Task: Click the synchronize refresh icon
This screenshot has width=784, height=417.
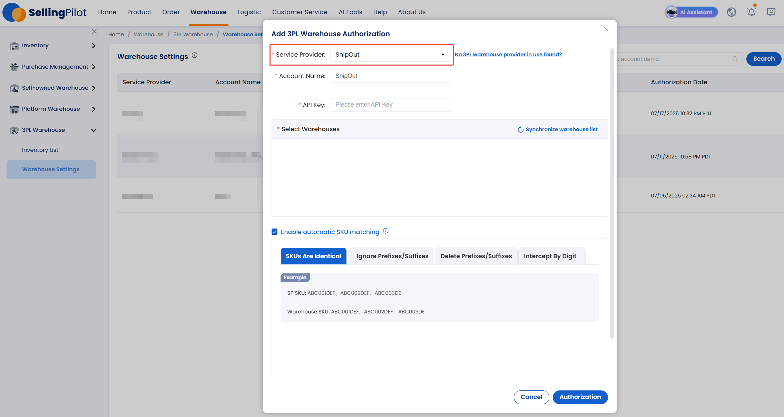Action: click(520, 130)
